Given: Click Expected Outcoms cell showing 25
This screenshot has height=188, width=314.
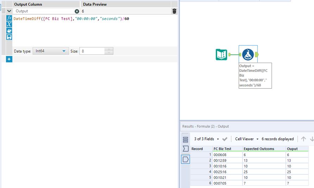Looking at the screenshot, I should coord(264,172).
